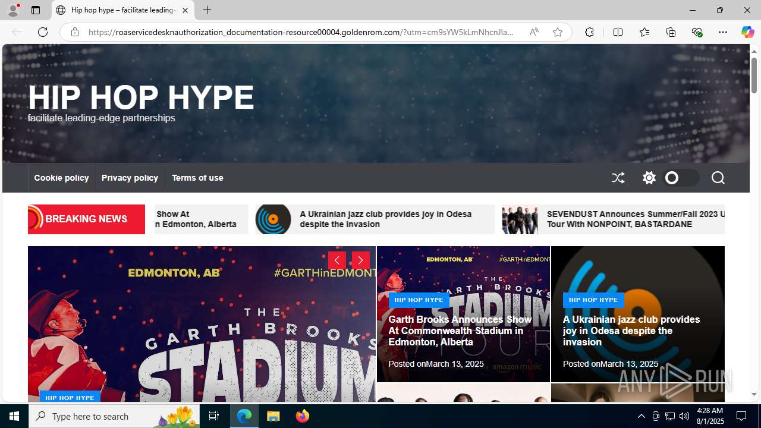Open the Garth Brooks Stadium slider image
Viewport: 761px width, 428px height.
202,324
